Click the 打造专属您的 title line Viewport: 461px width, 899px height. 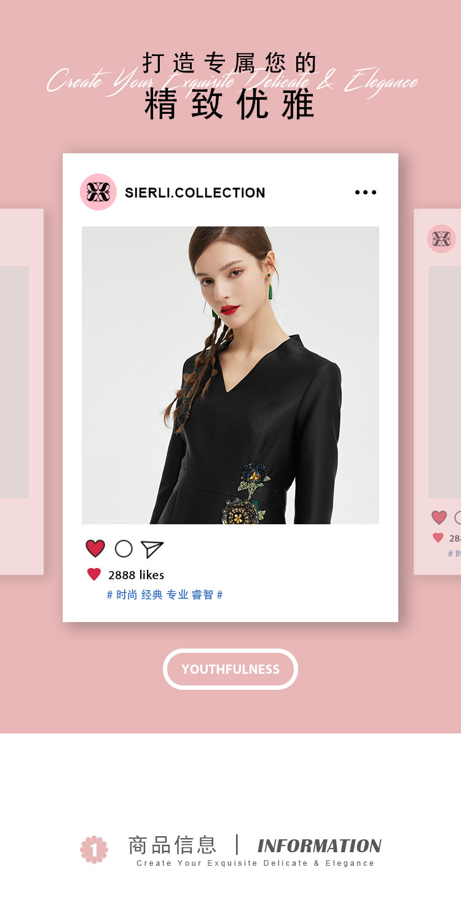click(x=230, y=63)
